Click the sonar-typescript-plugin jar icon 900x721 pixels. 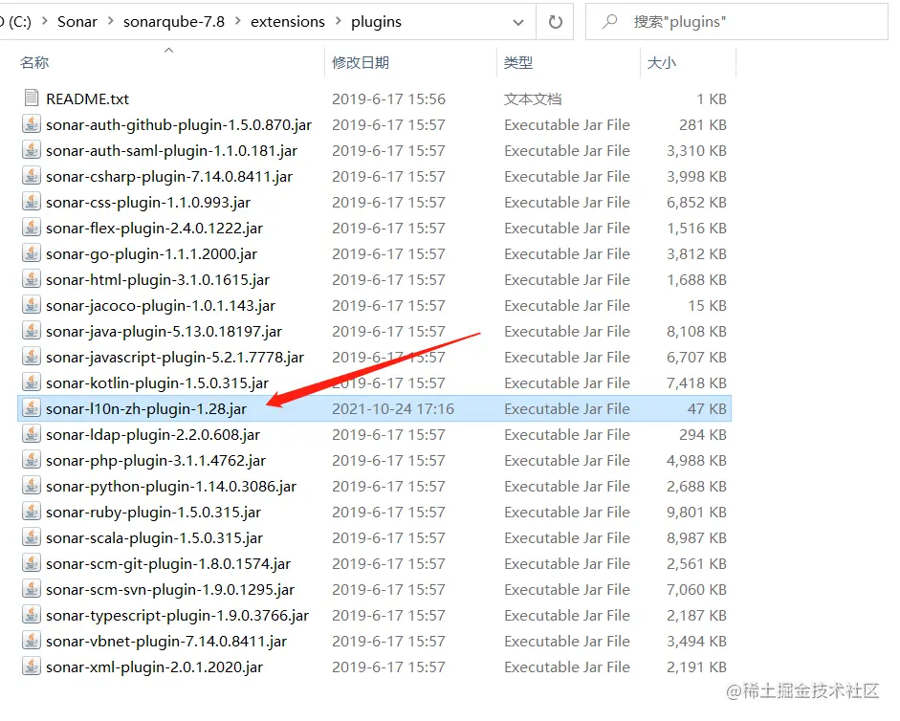point(32,615)
